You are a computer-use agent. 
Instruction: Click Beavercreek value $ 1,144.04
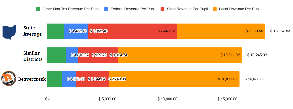pyautogui.click(x=97, y=79)
